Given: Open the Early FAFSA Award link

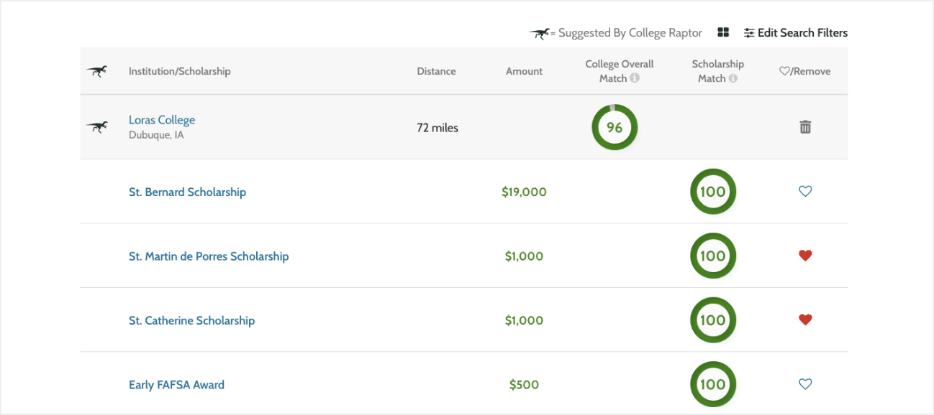Looking at the screenshot, I should click(176, 384).
